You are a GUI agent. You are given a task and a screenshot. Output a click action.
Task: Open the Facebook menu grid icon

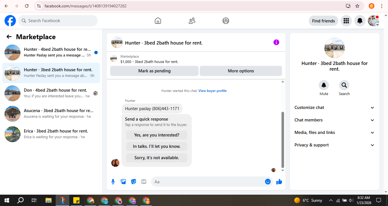click(x=346, y=21)
